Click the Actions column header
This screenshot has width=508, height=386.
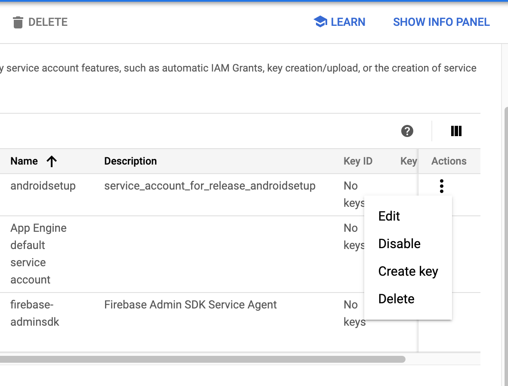pos(449,161)
